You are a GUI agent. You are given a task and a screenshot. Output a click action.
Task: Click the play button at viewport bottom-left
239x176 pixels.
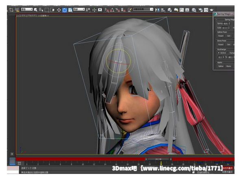(12, 154)
